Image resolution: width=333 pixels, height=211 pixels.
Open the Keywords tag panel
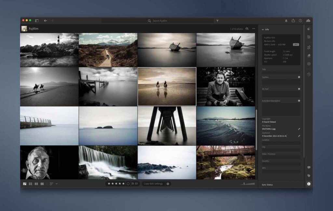click(309, 176)
